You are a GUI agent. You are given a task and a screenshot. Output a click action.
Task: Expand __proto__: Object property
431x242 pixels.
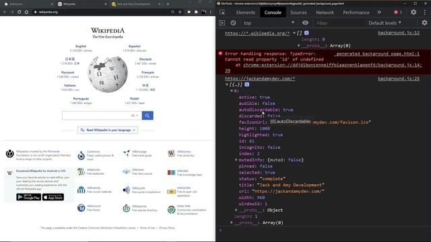point(236,210)
